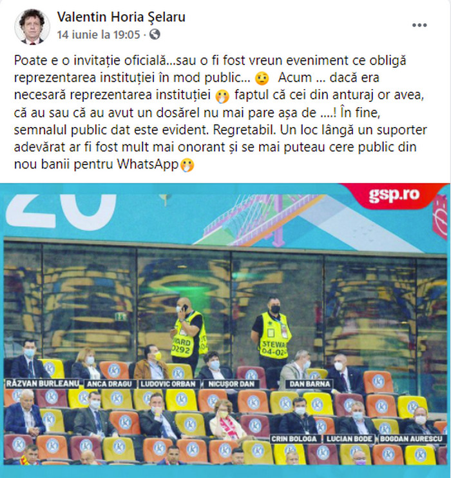Click the gsp.ro logo badge
451x478 pixels.
pos(394,195)
